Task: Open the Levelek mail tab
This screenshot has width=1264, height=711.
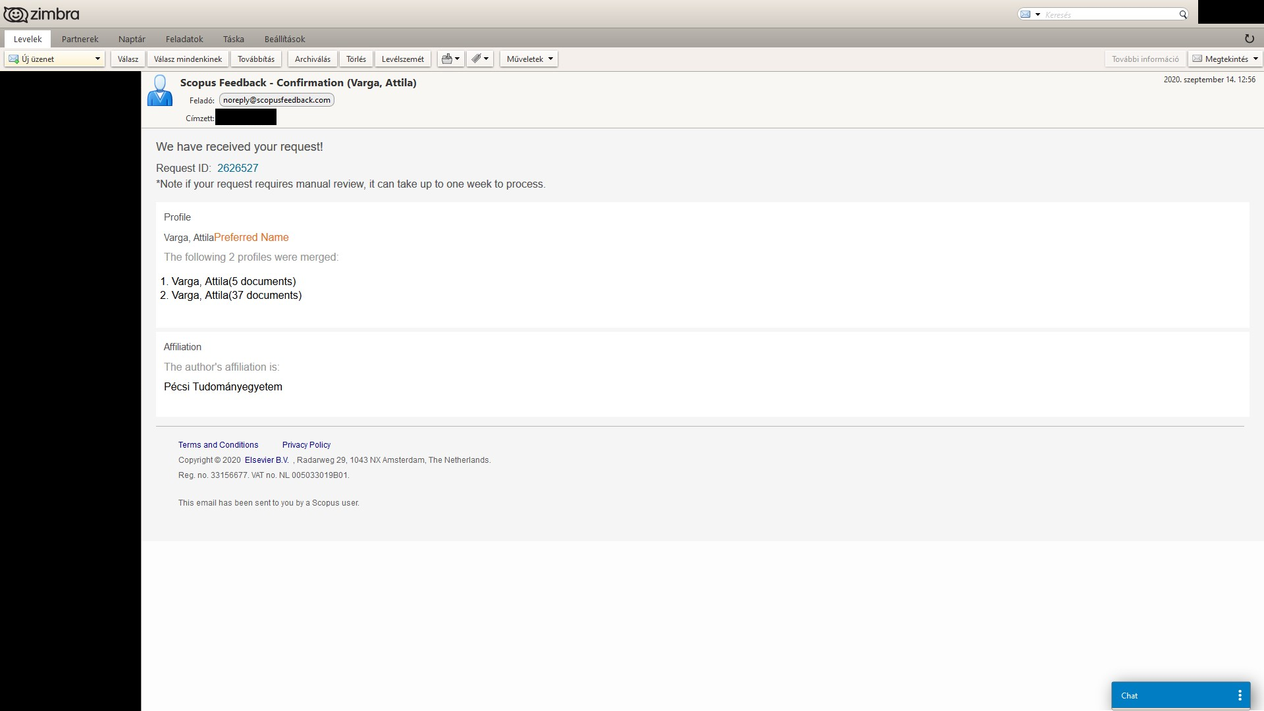Action: point(28,39)
